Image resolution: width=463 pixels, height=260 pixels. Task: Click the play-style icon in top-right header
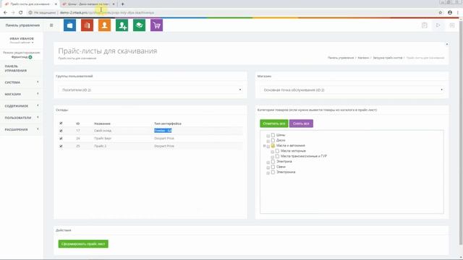tap(438, 25)
